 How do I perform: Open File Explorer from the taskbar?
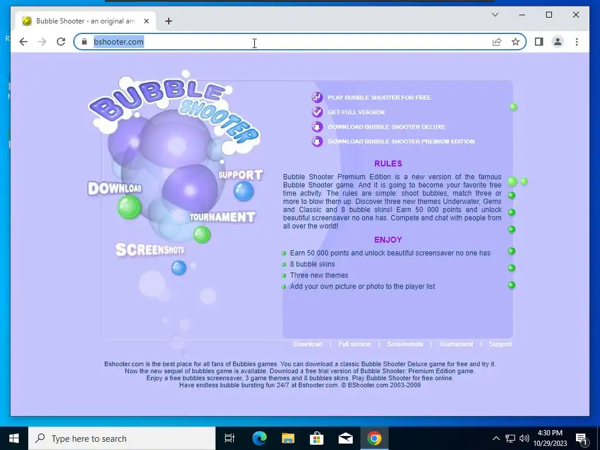point(288,438)
